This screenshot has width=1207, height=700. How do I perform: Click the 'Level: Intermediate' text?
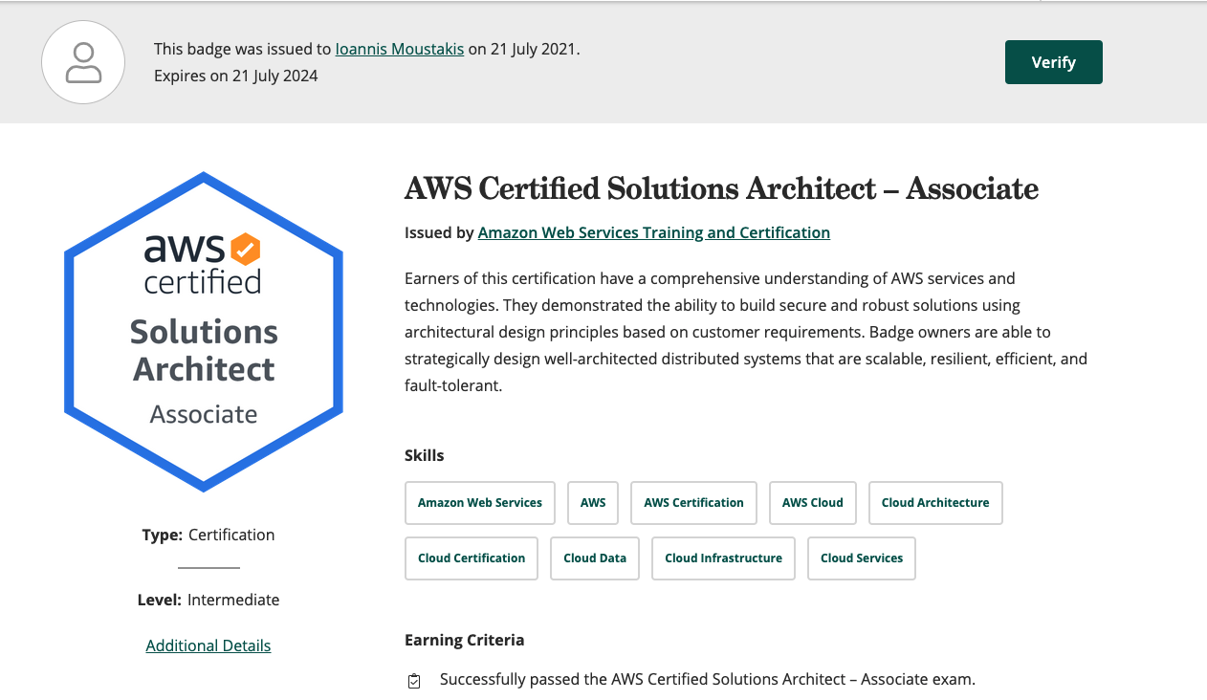click(208, 600)
